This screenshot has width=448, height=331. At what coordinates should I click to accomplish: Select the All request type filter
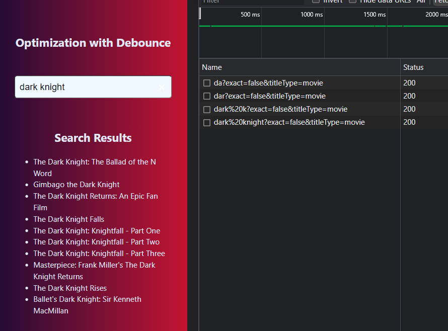(421, 2)
